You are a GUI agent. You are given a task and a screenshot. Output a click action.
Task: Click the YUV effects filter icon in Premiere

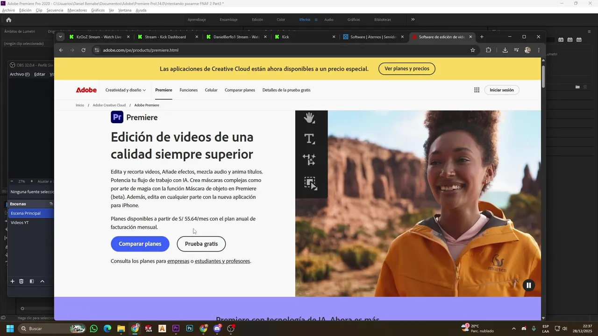point(579,40)
